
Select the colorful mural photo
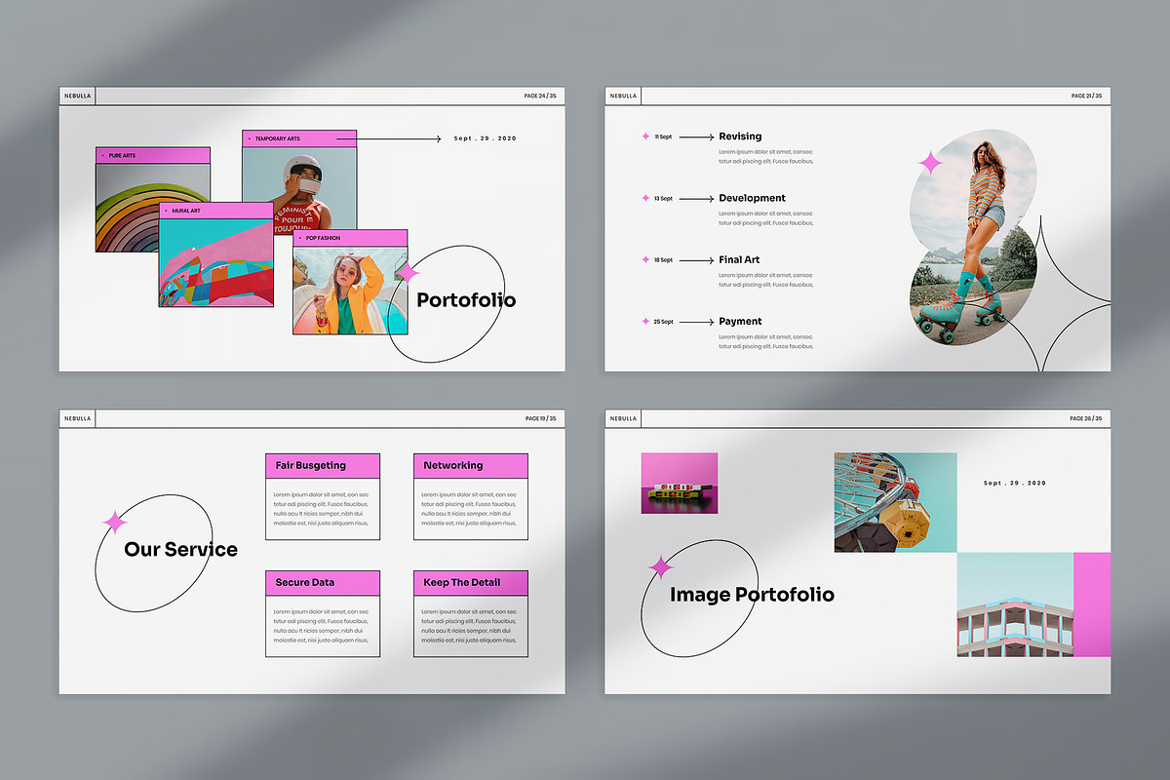[216, 263]
